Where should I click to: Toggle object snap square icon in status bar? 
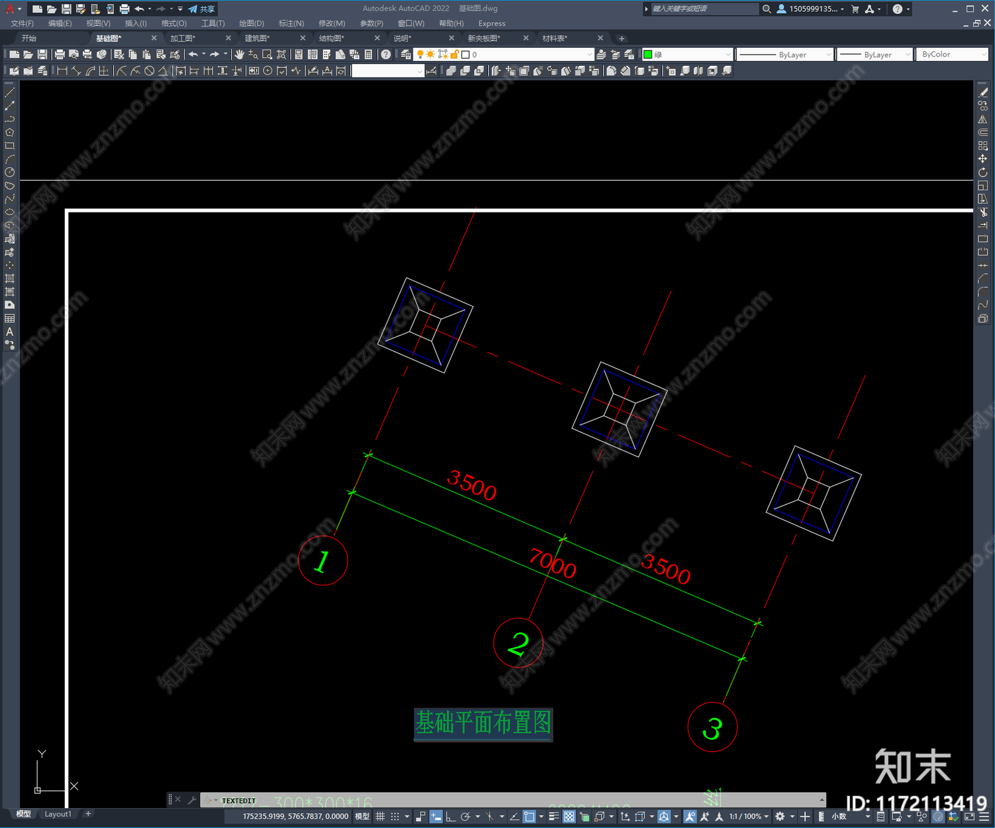tap(529, 816)
